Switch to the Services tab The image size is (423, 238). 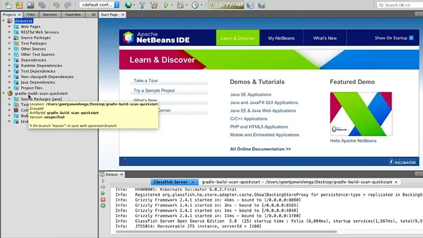50,15
